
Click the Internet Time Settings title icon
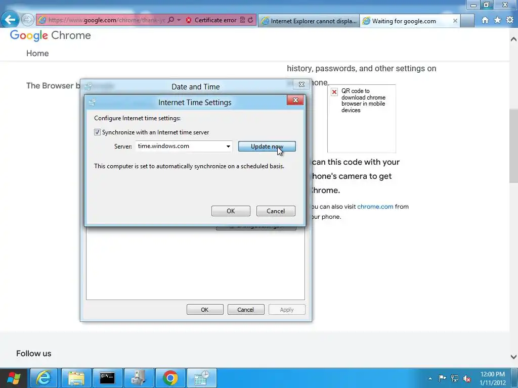click(x=92, y=102)
